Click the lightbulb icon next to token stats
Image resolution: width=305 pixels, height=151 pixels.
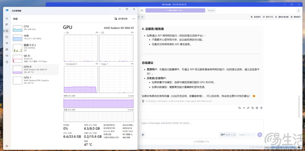[x=143, y=101]
